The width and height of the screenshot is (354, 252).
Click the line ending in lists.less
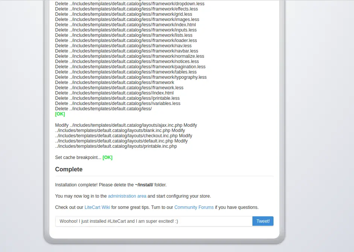click(x=124, y=35)
